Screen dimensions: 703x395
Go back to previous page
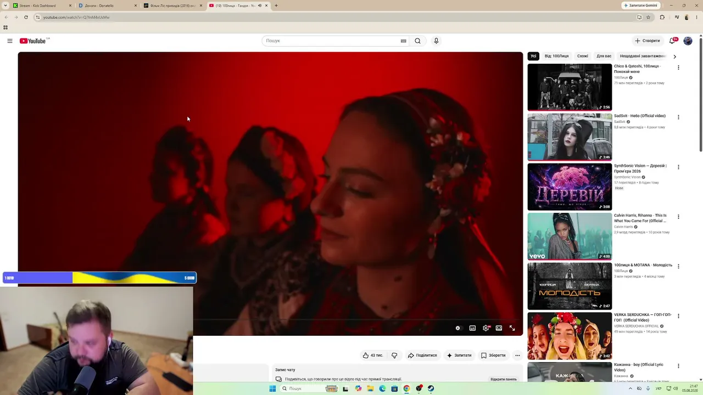click(x=6, y=17)
